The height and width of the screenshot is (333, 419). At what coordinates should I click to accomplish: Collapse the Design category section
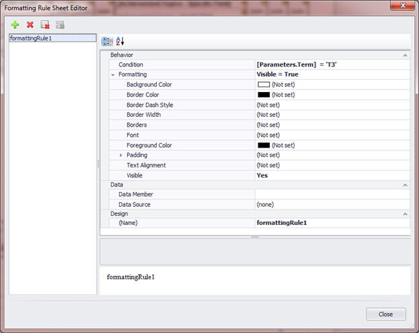click(406, 214)
